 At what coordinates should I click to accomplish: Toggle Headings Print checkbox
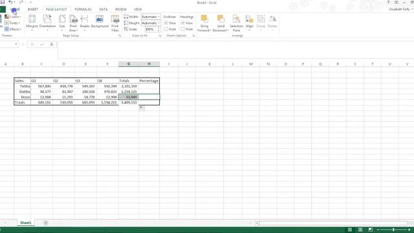[x=182, y=29]
